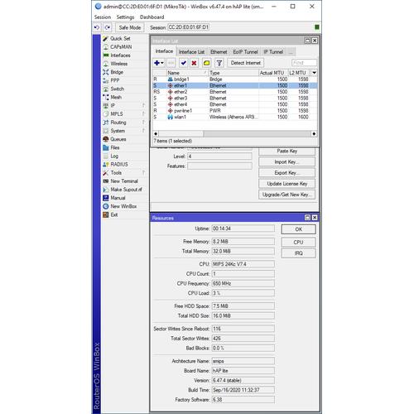
Task: Click the Upgrade/Get New Key button
Action: point(286,195)
